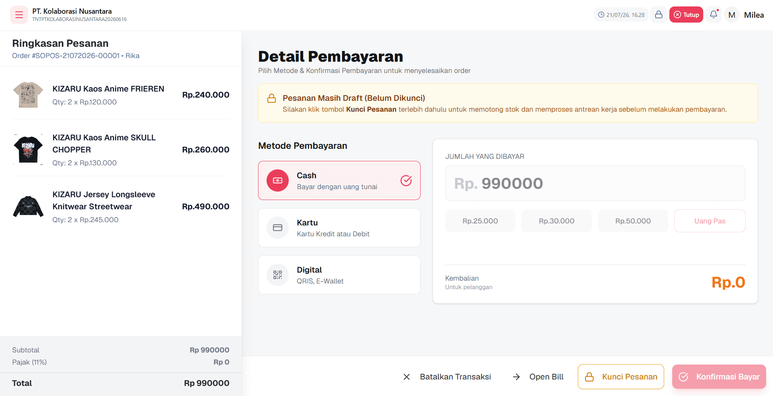Screen dimensions: 773x396
Task: Select Kartu payment method
Action: pos(339,228)
